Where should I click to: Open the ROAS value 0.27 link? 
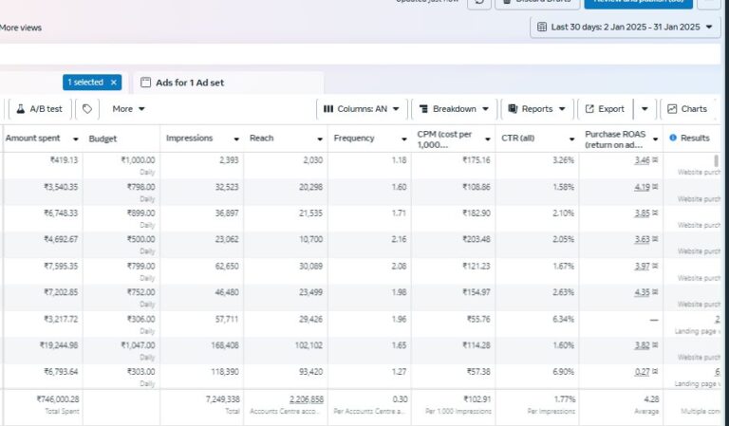tap(642, 372)
